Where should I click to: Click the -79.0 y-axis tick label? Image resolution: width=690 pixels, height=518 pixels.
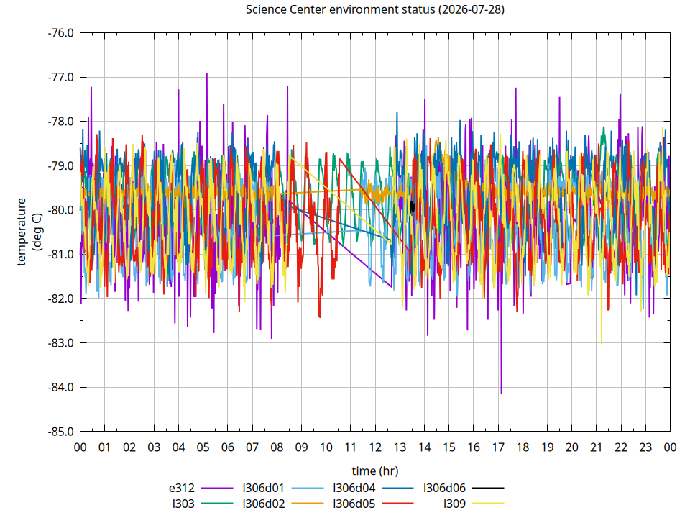pos(60,166)
